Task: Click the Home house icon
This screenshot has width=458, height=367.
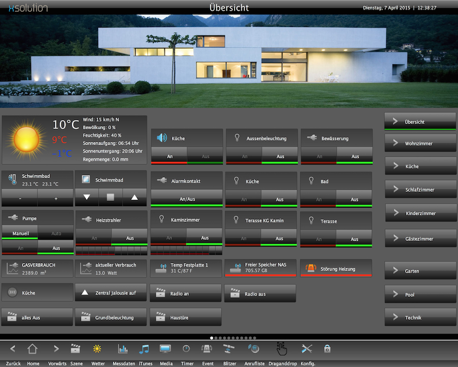Action: pyautogui.click(x=33, y=349)
